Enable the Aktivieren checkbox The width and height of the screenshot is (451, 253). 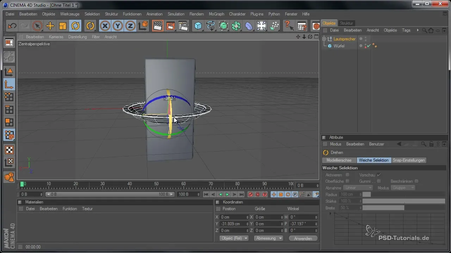[348, 175]
